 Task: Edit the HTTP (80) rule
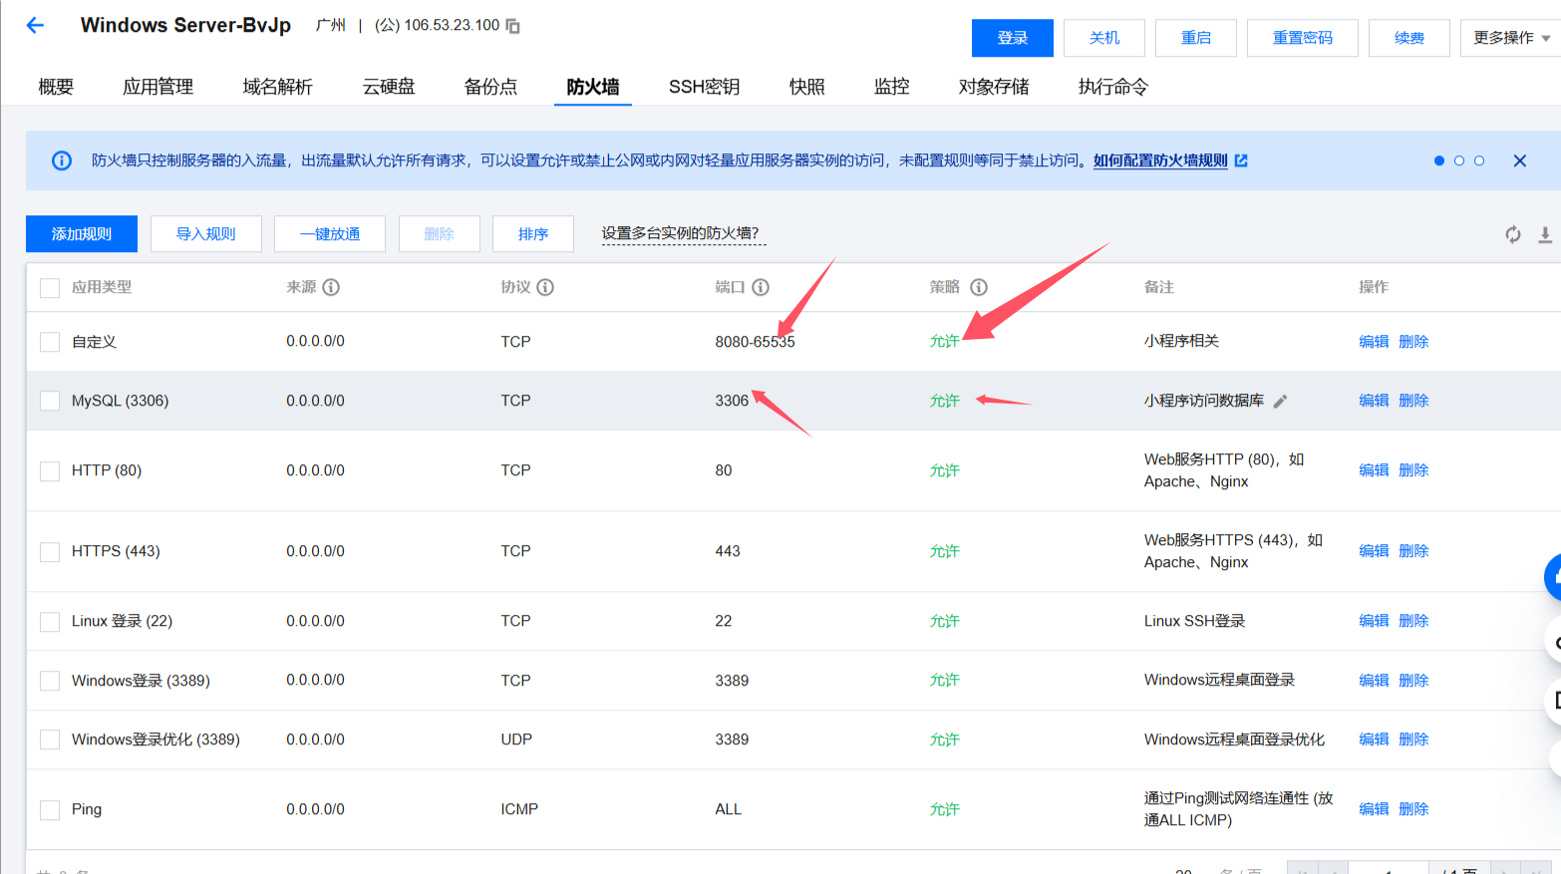pyautogui.click(x=1374, y=470)
